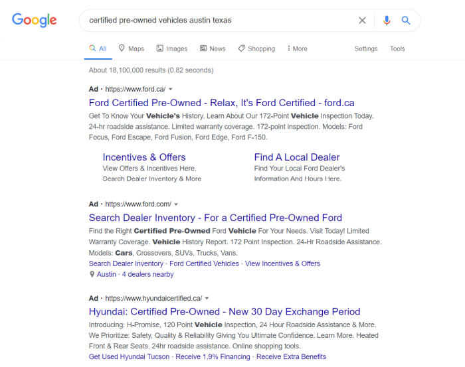The height and width of the screenshot is (367, 465).
Task: Click the About 18,100,000 results text
Action: point(151,70)
